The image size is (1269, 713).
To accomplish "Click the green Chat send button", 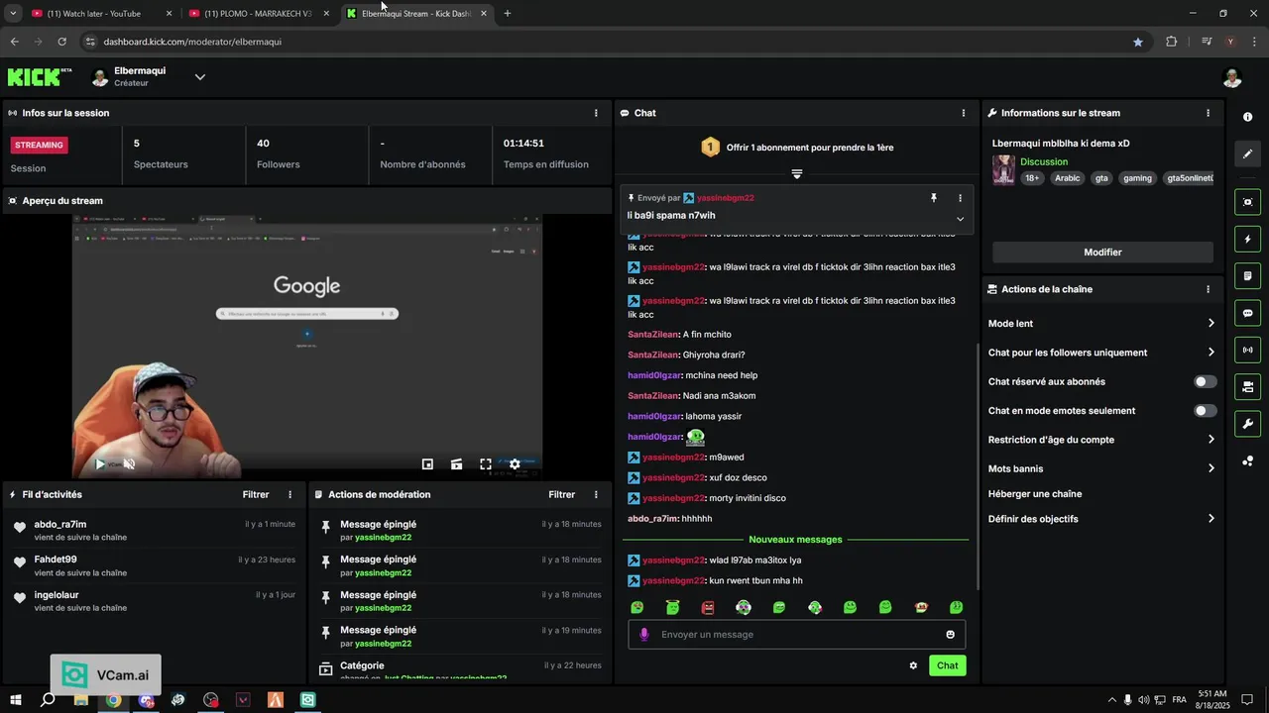I will pyautogui.click(x=948, y=665).
